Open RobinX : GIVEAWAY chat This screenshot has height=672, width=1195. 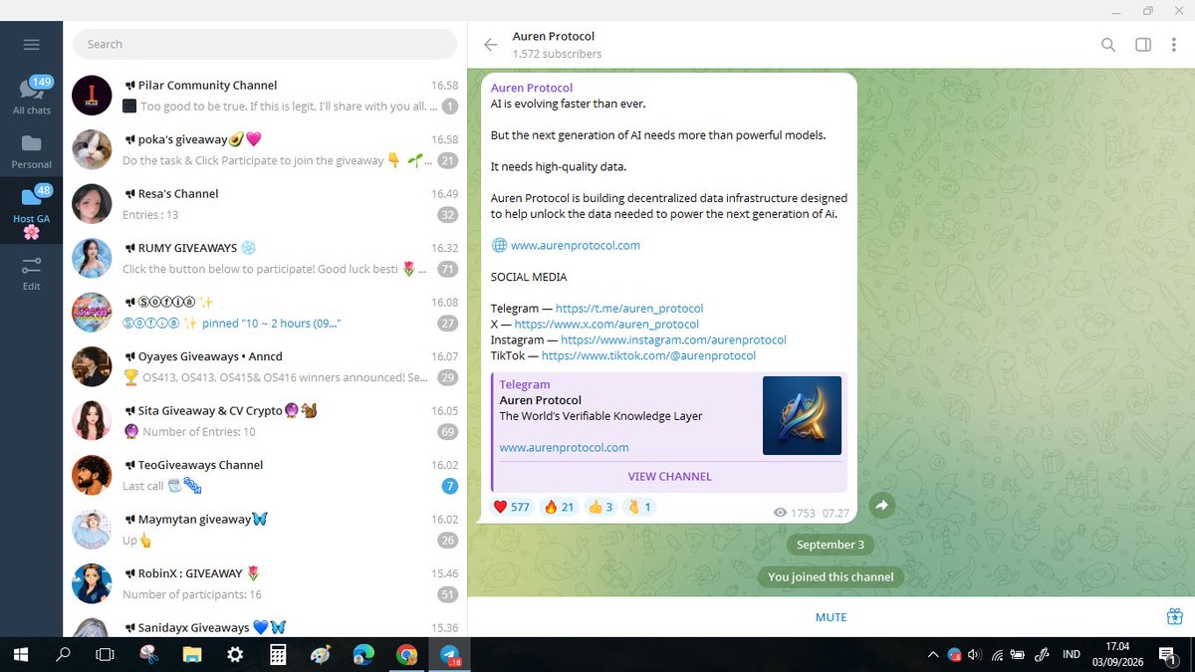coord(265,582)
